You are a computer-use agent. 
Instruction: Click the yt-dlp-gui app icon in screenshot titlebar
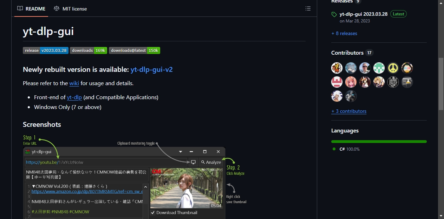[27, 152]
